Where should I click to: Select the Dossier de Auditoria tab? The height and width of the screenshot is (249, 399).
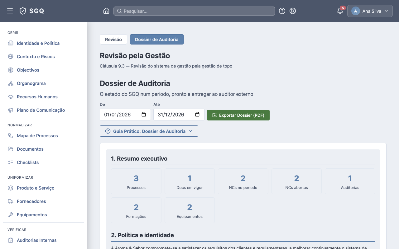[x=157, y=40]
